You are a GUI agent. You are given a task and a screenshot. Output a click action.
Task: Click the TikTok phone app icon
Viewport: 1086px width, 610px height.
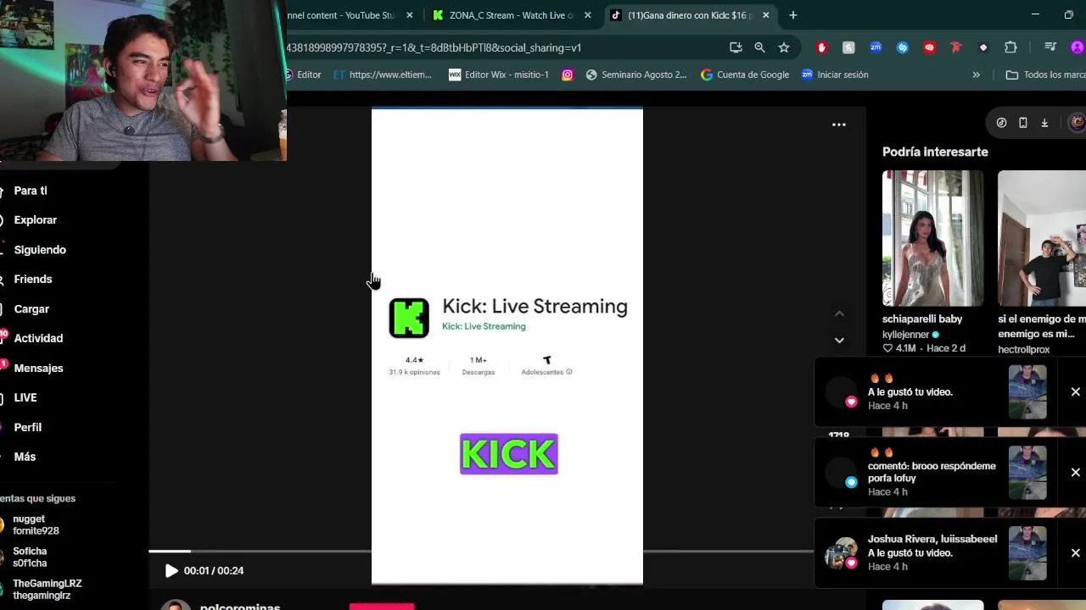(1023, 123)
